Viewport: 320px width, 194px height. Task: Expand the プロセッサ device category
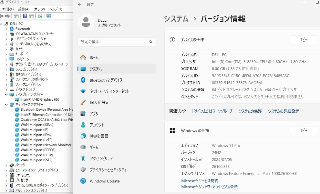click(6, 180)
